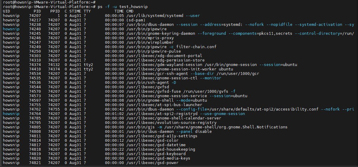
Task: Click the gnome-session-ctl command path
Action: [162, 78]
